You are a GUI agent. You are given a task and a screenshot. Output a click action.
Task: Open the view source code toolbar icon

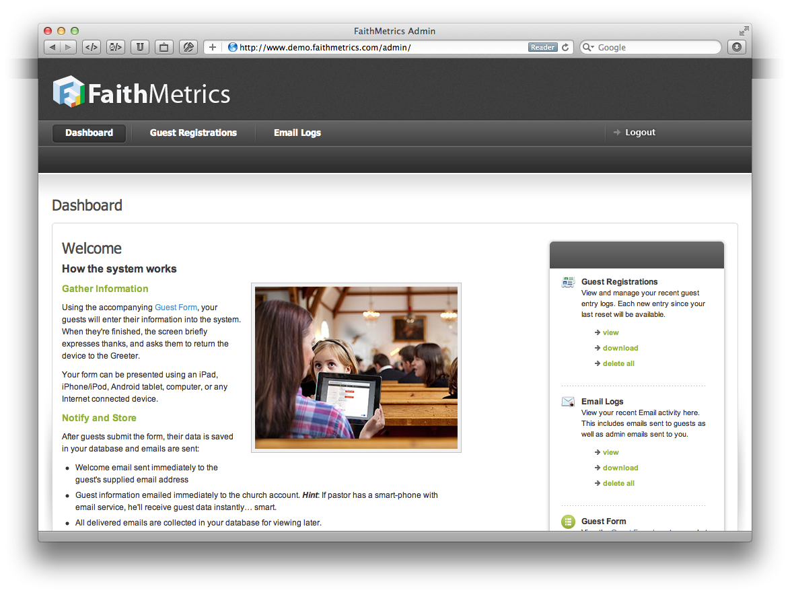tap(92, 47)
